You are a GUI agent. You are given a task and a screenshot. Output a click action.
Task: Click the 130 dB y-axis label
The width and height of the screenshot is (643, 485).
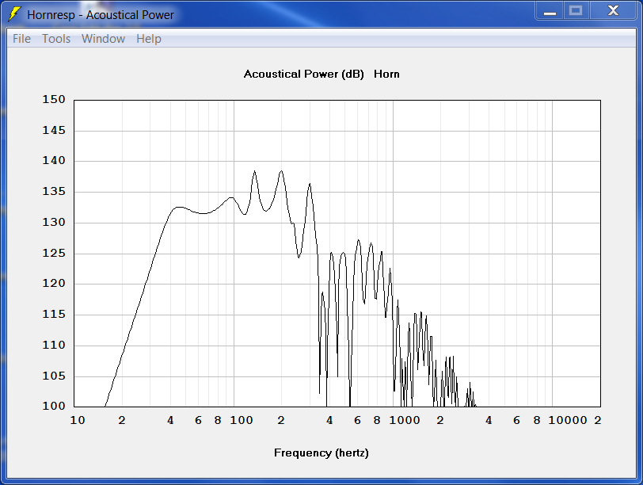(54, 222)
